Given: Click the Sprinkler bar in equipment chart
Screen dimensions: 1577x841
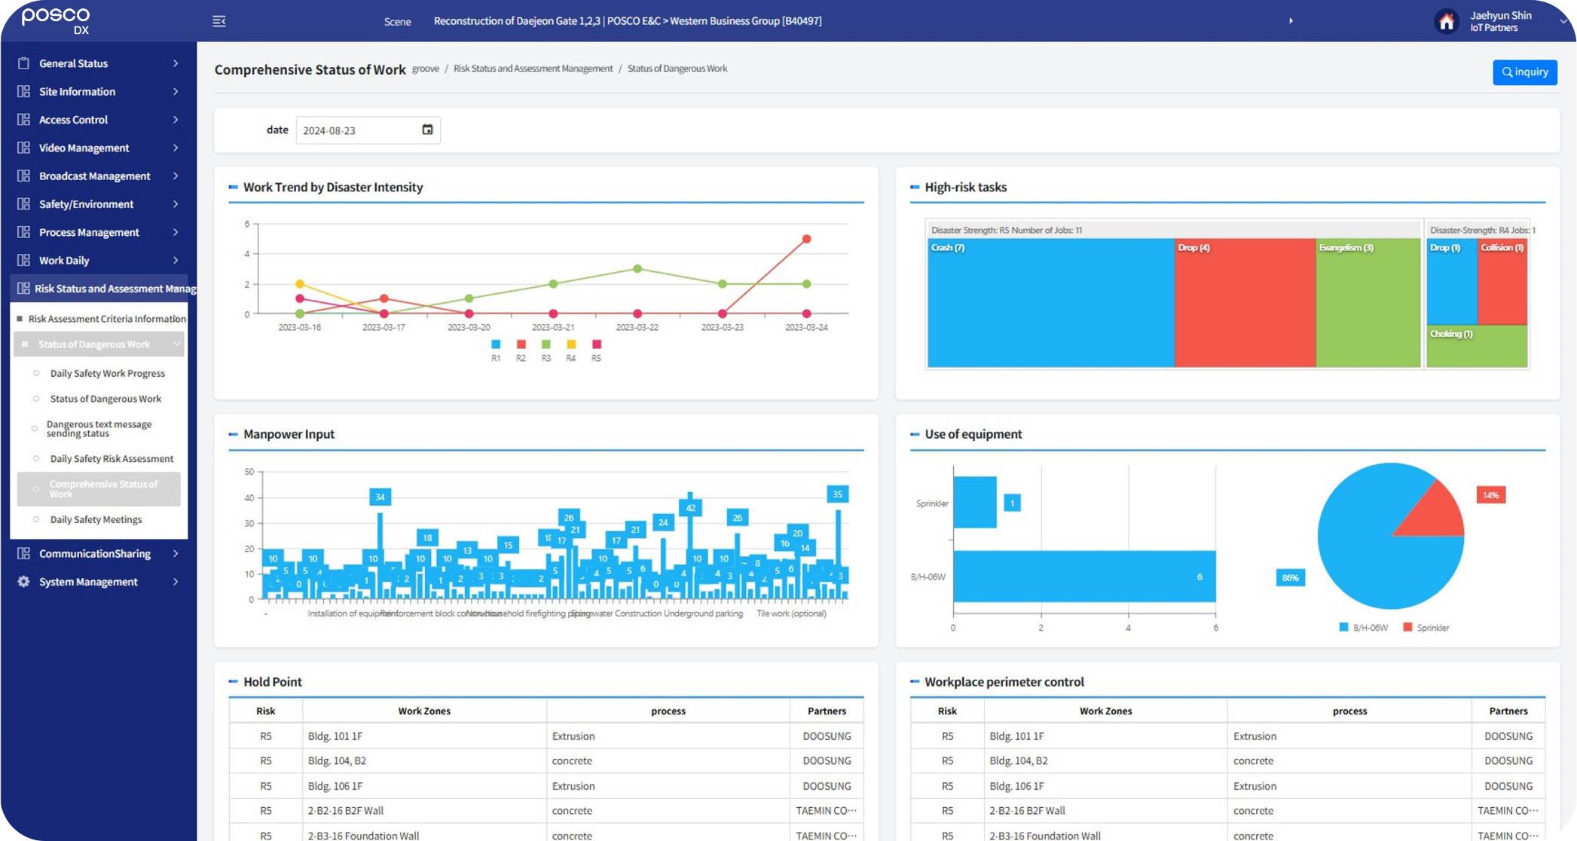Looking at the screenshot, I should [x=975, y=502].
